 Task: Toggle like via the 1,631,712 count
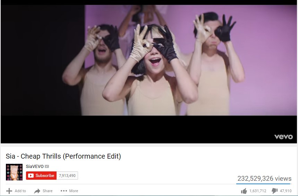[258, 191]
